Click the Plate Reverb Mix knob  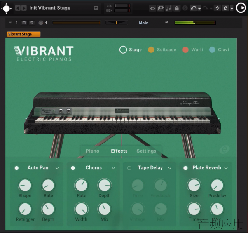[217, 209]
